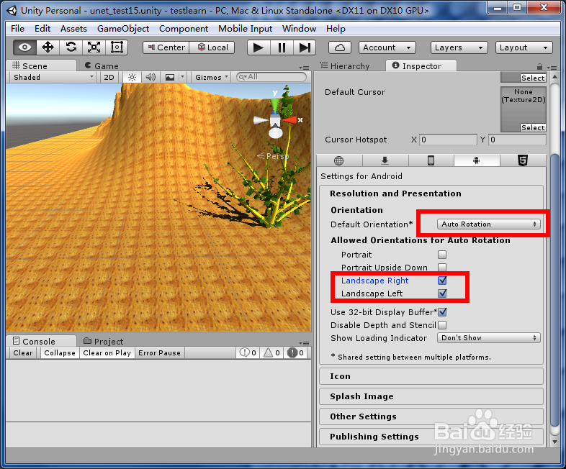
Task: Open the cloud services panel
Action: tap(340, 47)
